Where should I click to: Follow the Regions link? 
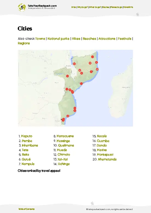click(x=24, y=43)
